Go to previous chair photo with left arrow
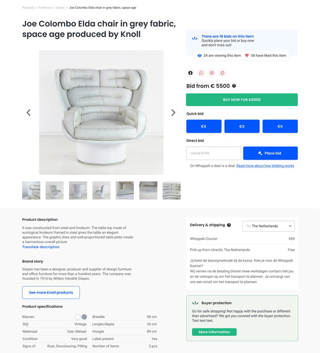This screenshot has height=353, width=320. coord(29,113)
